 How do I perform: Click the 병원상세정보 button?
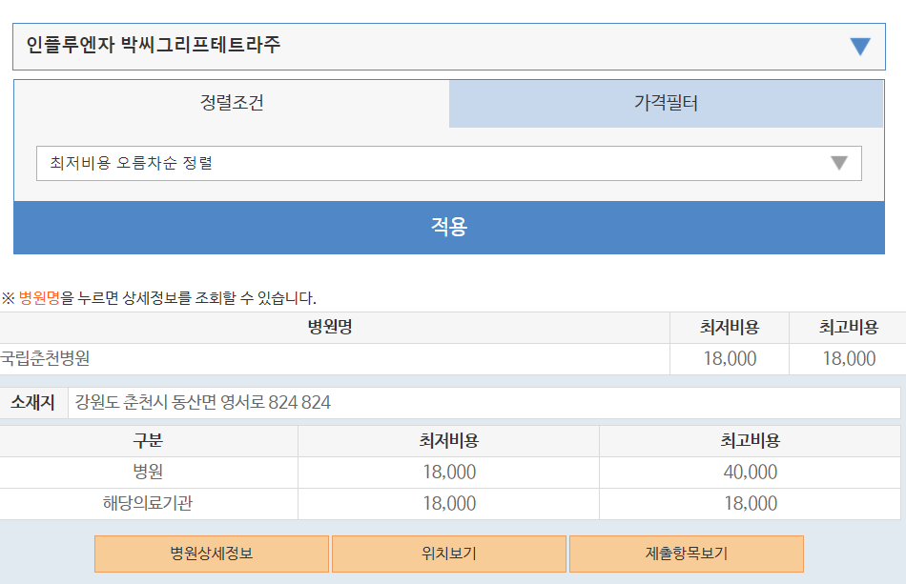click(212, 554)
